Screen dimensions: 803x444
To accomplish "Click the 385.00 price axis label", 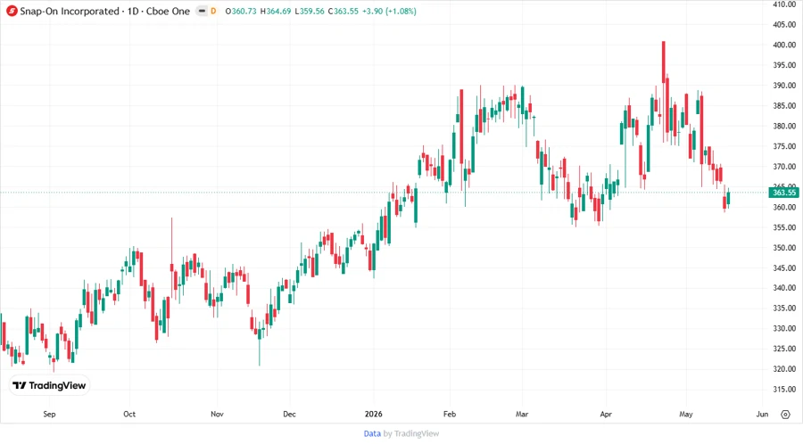I will [x=784, y=106].
